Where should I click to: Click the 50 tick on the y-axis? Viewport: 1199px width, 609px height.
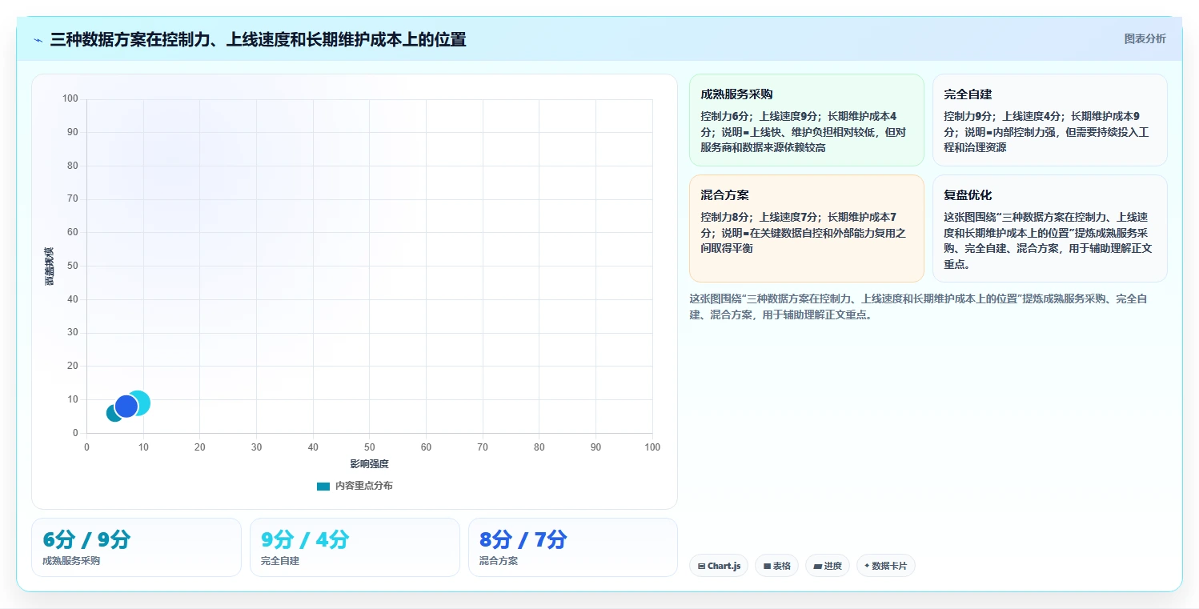tap(73, 266)
